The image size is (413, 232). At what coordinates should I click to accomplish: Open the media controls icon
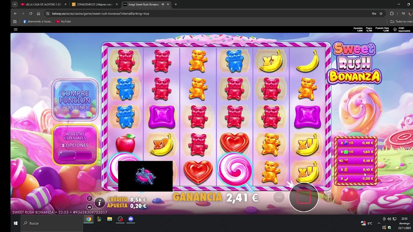pyautogui.click(x=403, y=14)
